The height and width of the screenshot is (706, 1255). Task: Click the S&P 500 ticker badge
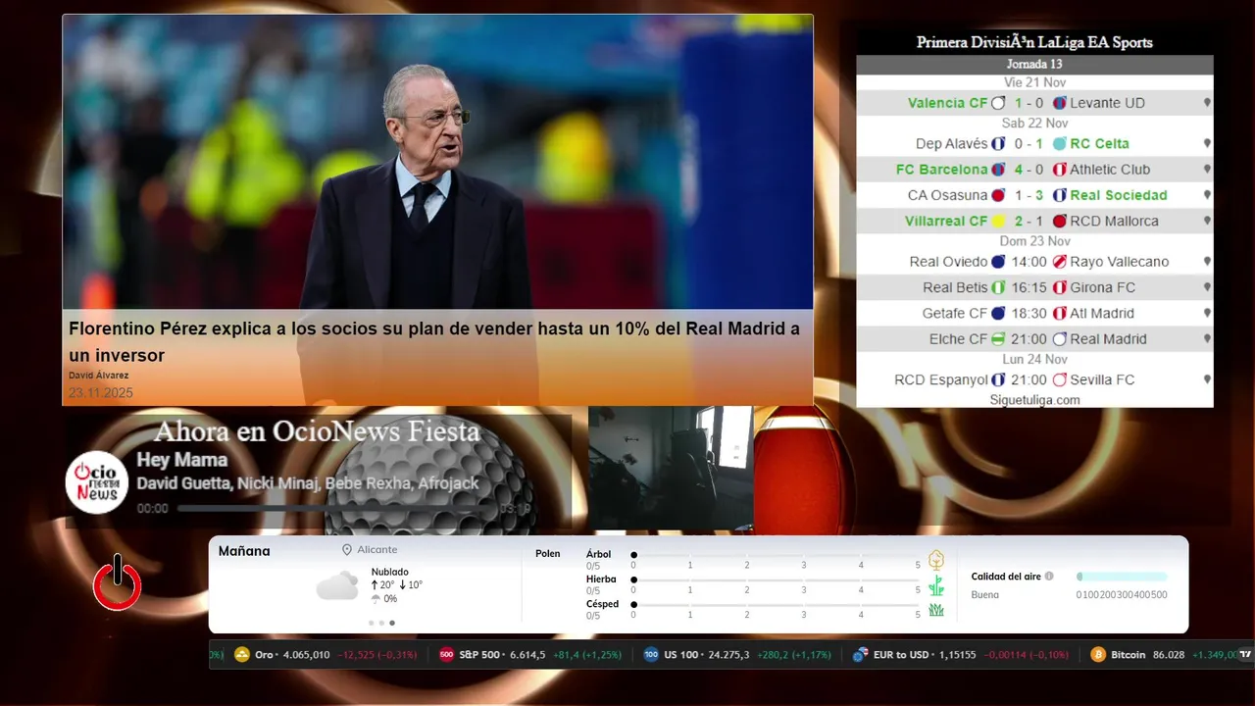click(x=446, y=654)
